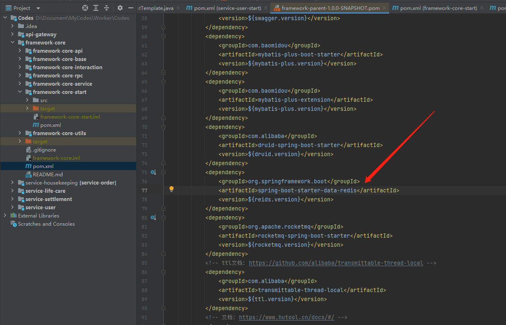Expand the service-housekeeping module

(13, 182)
